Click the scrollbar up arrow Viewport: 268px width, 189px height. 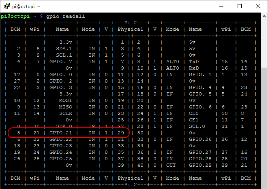pos(264,16)
